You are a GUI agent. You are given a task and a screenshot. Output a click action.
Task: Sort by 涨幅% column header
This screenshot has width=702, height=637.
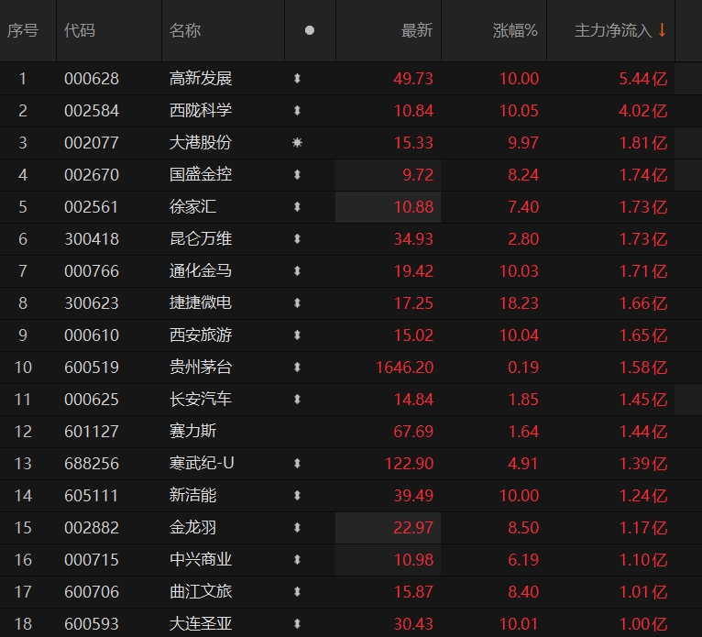tap(515, 30)
